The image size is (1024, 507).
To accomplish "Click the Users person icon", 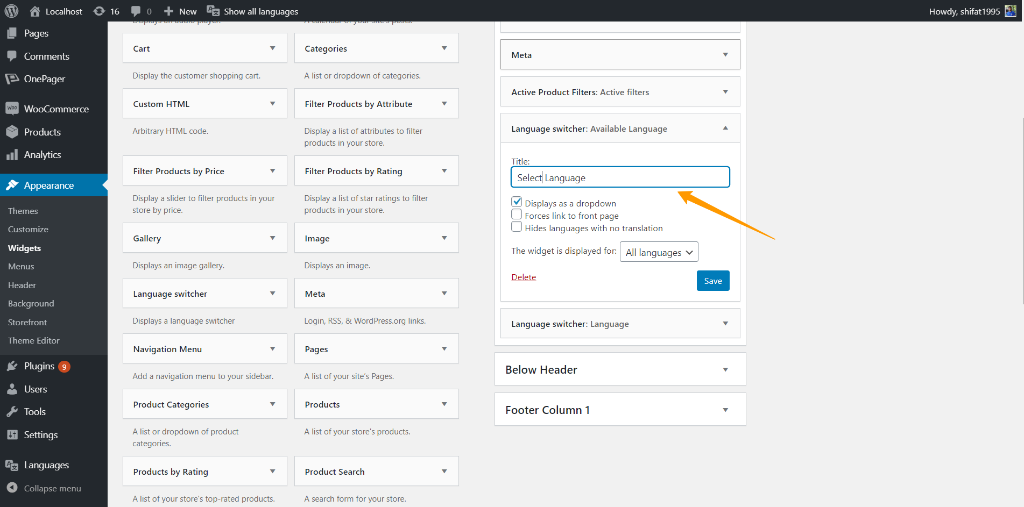I will coord(12,389).
